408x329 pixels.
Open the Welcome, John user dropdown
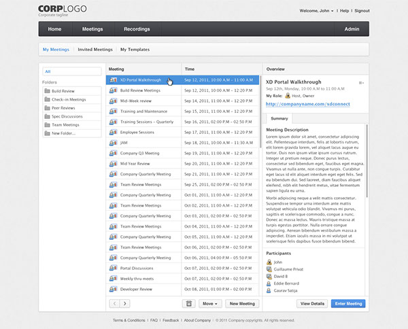pos(316,11)
